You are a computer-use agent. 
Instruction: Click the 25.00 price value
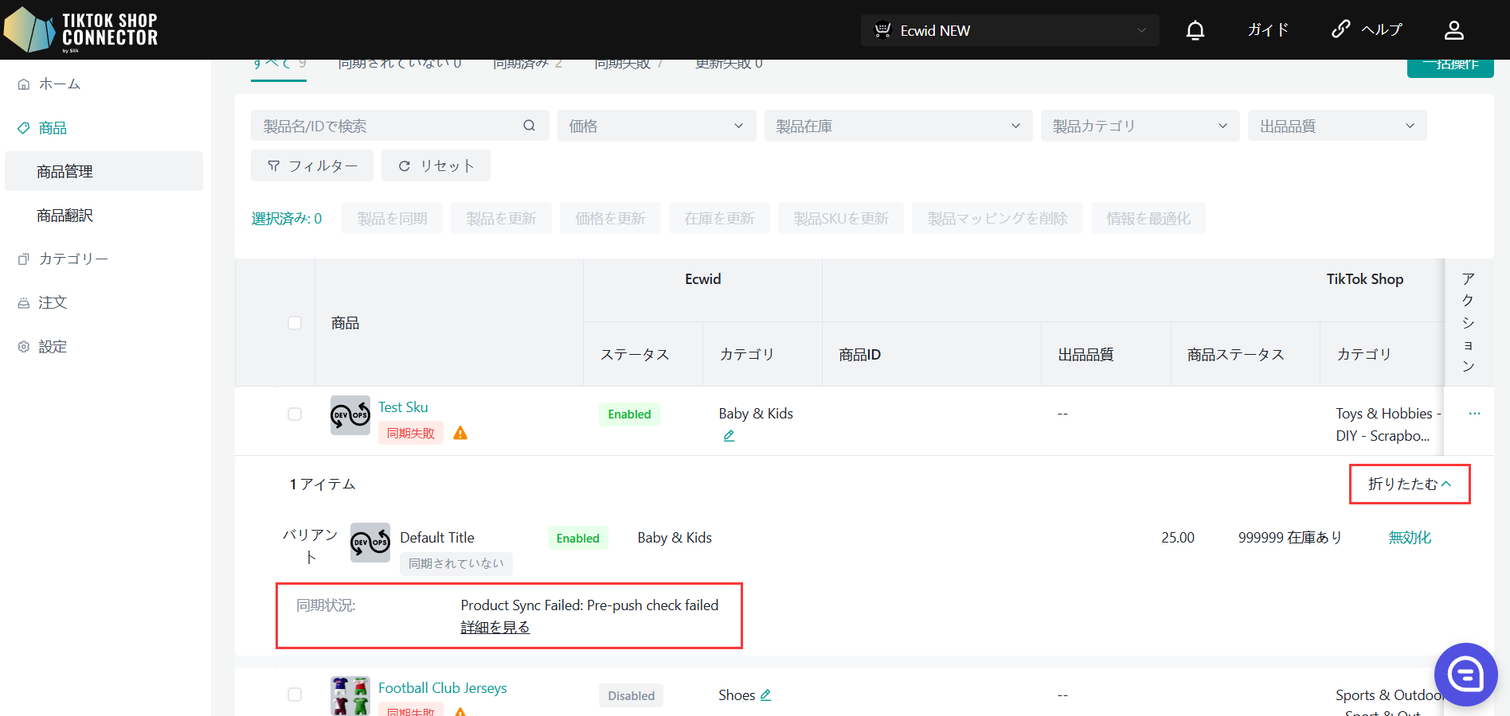[1178, 538]
